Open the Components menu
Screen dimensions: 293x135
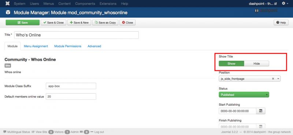coord(85,4)
